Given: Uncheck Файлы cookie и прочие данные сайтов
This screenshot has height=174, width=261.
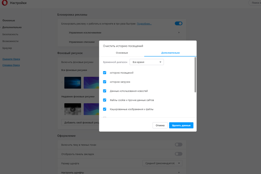Looking at the screenshot, I should [105, 100].
